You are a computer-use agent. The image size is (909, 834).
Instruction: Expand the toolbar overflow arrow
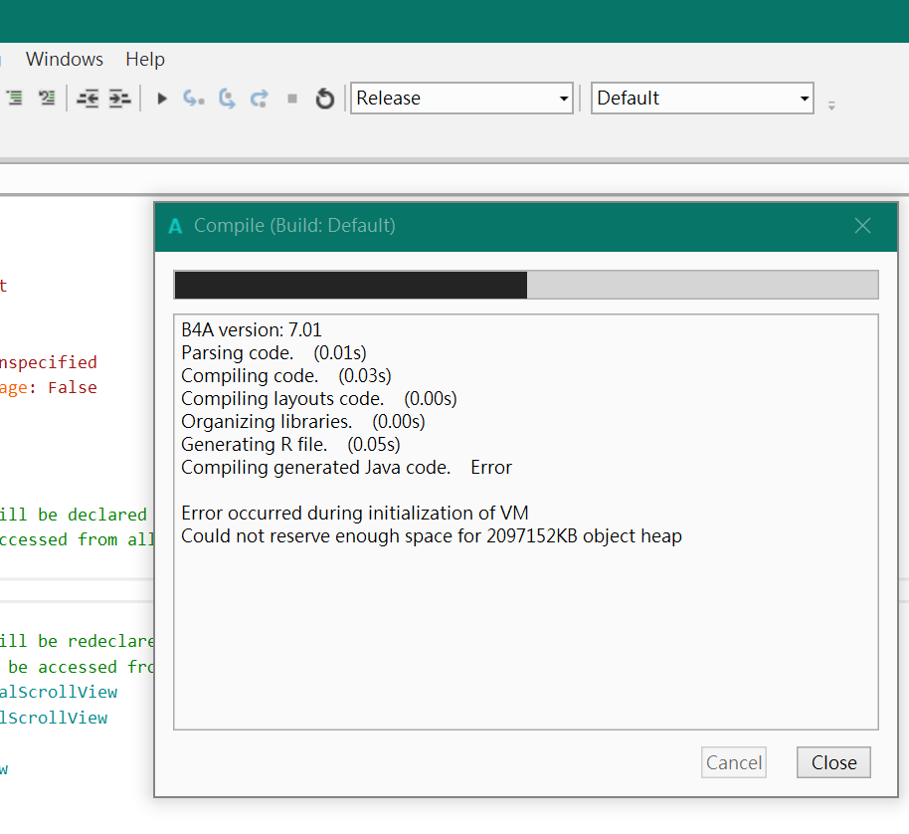831,106
